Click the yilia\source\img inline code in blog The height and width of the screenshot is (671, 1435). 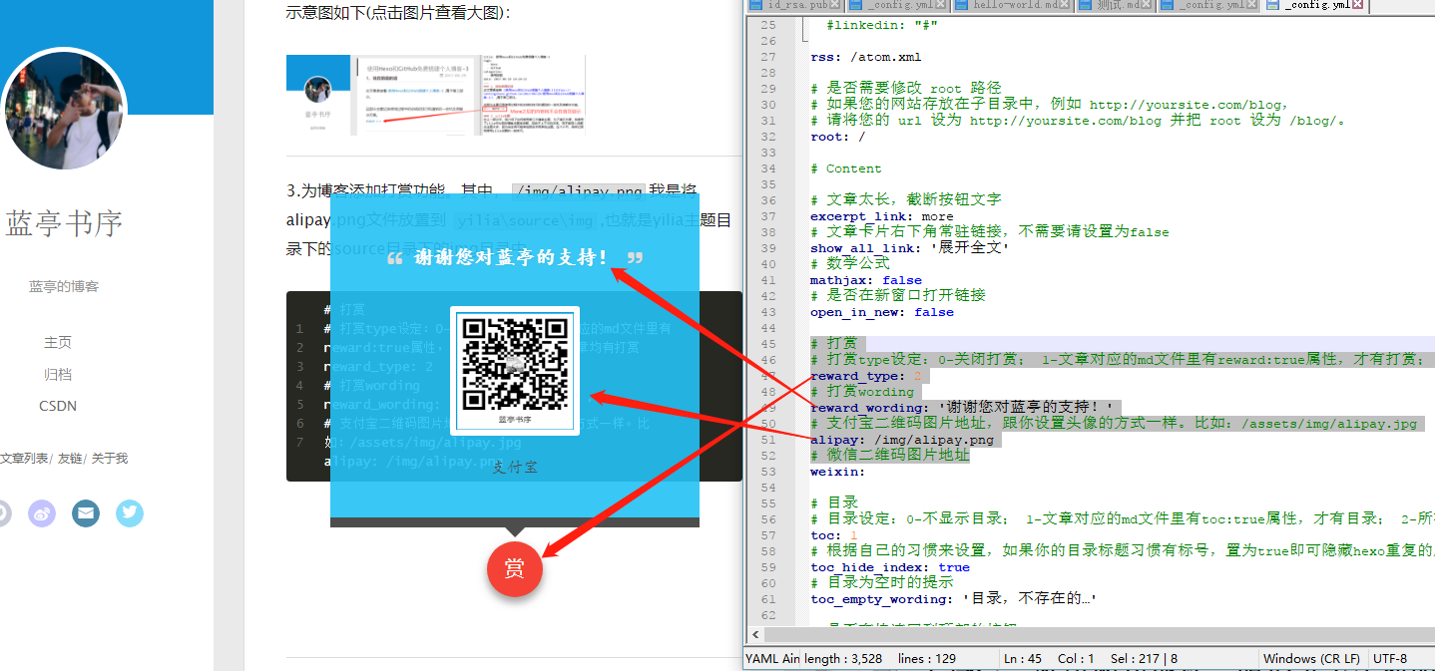click(527, 221)
